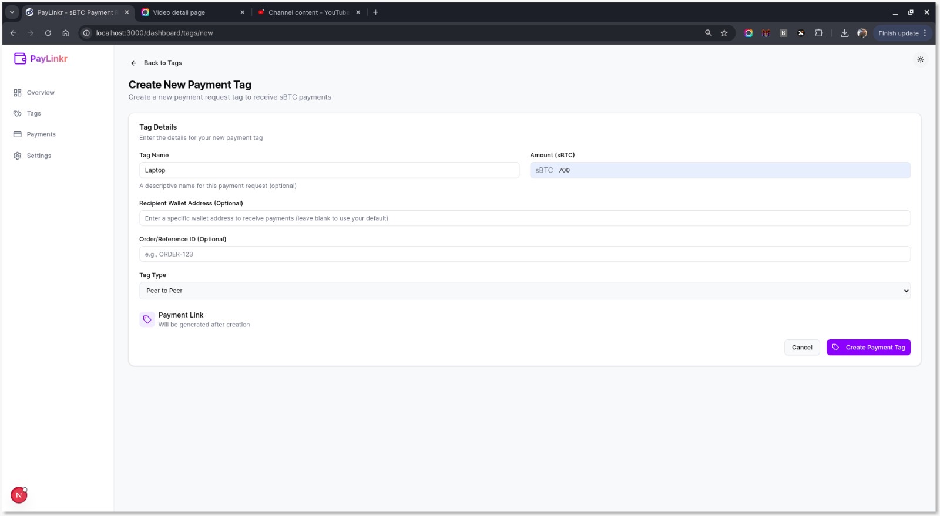
Task: Click the Settings gear icon
Action: 18,156
